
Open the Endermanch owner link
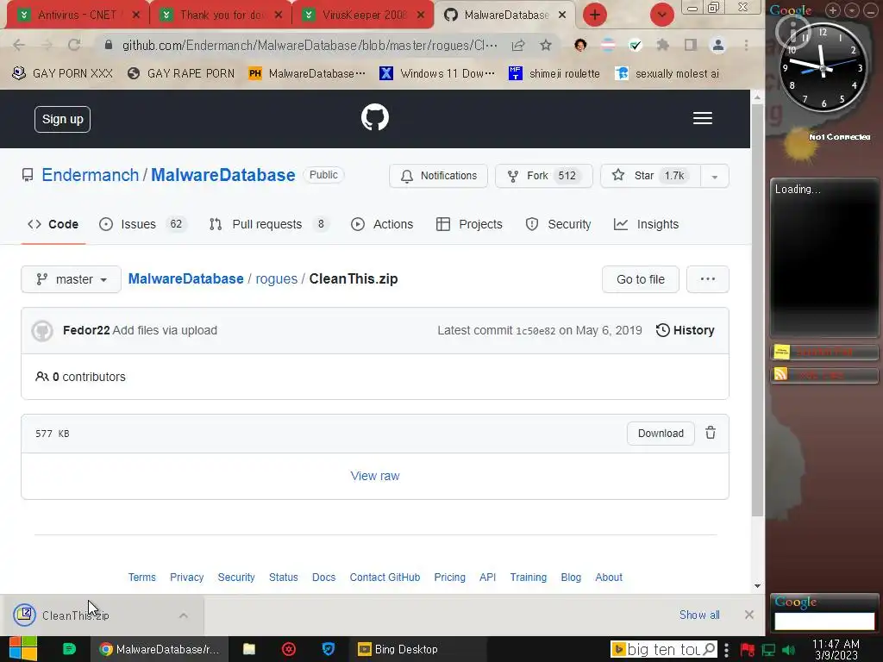coord(90,175)
